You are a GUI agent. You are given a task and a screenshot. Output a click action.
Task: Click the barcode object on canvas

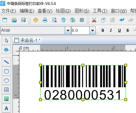pyautogui.click(x=83, y=82)
